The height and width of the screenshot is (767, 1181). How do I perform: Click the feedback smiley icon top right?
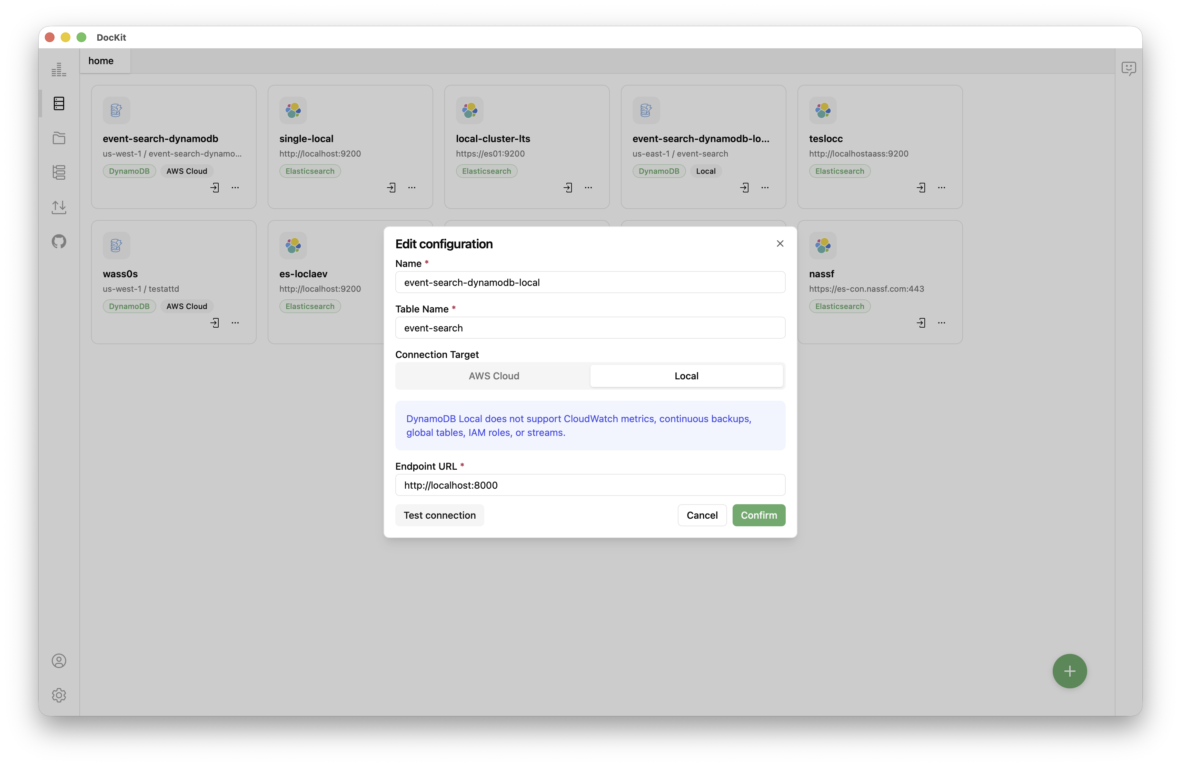(1129, 69)
